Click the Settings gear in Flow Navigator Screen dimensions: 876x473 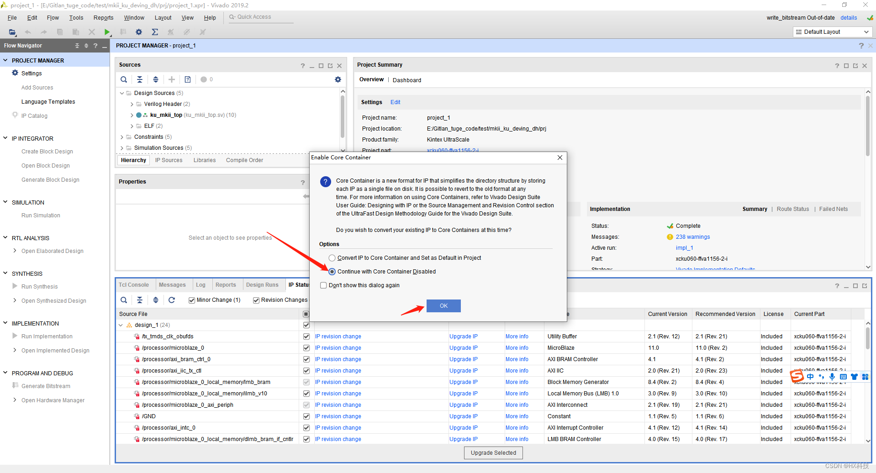15,73
